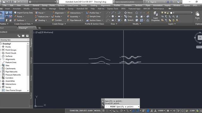Toggle lineweight display in status bar
Viewport: 202px width, 113px height.
point(144,110)
